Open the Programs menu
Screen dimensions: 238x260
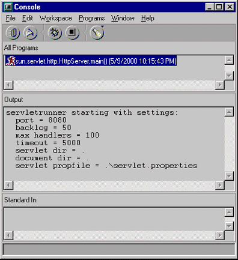[x=92, y=18]
